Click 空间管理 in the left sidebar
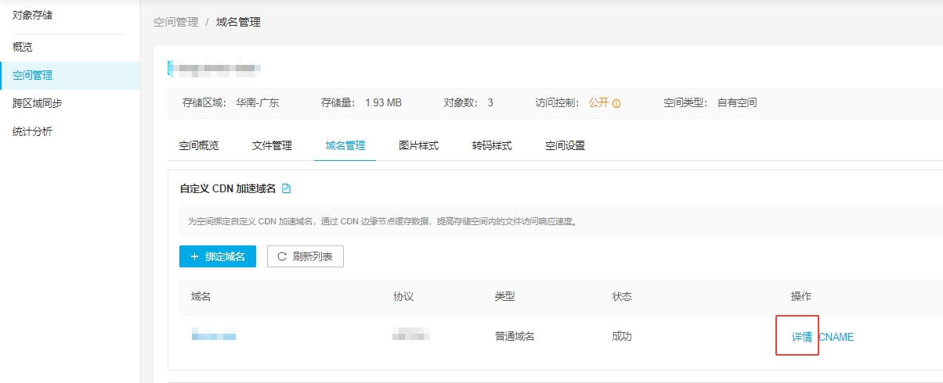This screenshot has width=943, height=383. (x=33, y=75)
